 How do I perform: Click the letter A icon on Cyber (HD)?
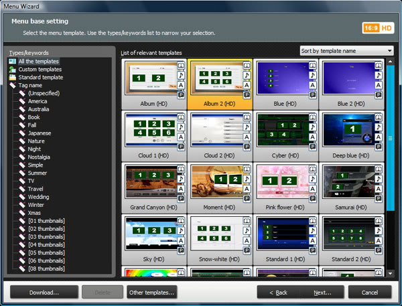pos(312,137)
